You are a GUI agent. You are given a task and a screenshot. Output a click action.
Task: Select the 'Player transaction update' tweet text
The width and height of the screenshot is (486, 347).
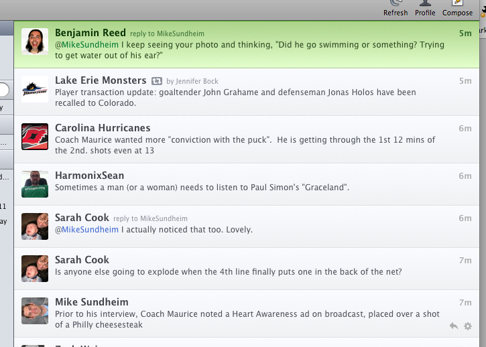click(x=235, y=98)
